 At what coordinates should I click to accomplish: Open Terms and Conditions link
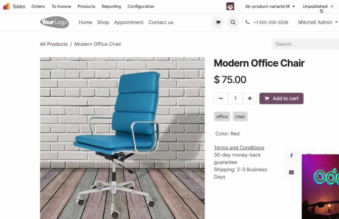pyautogui.click(x=239, y=148)
